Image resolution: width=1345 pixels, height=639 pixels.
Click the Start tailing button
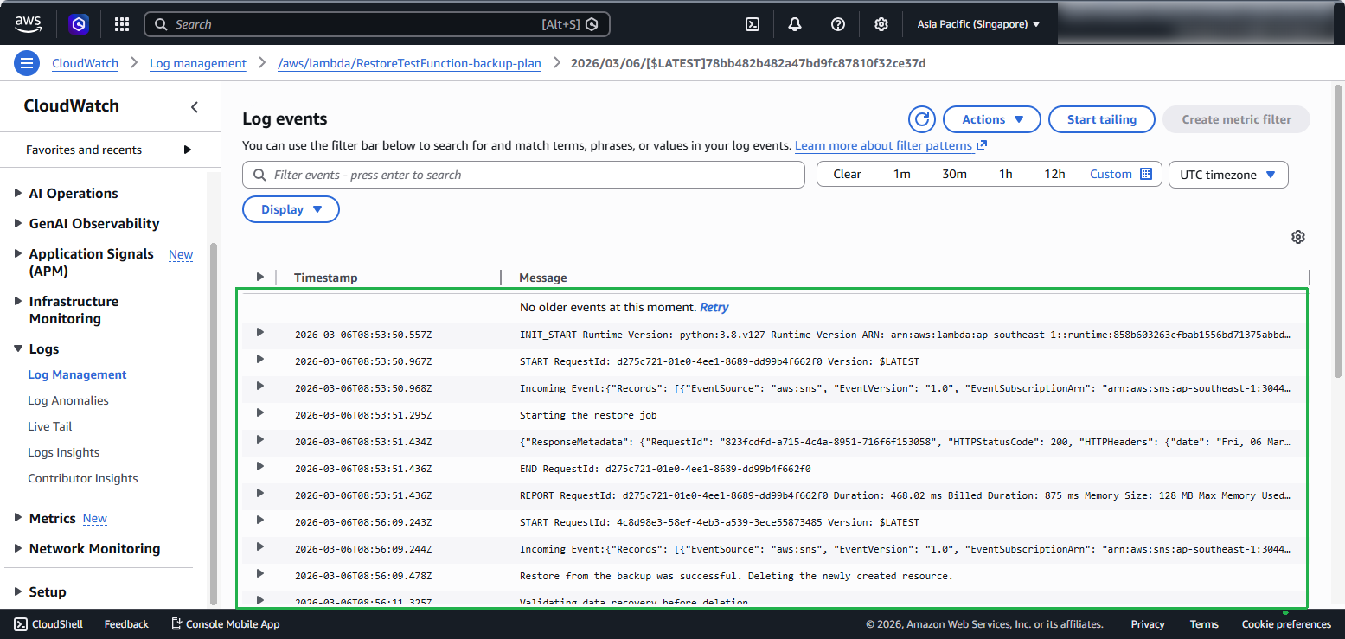(1102, 119)
